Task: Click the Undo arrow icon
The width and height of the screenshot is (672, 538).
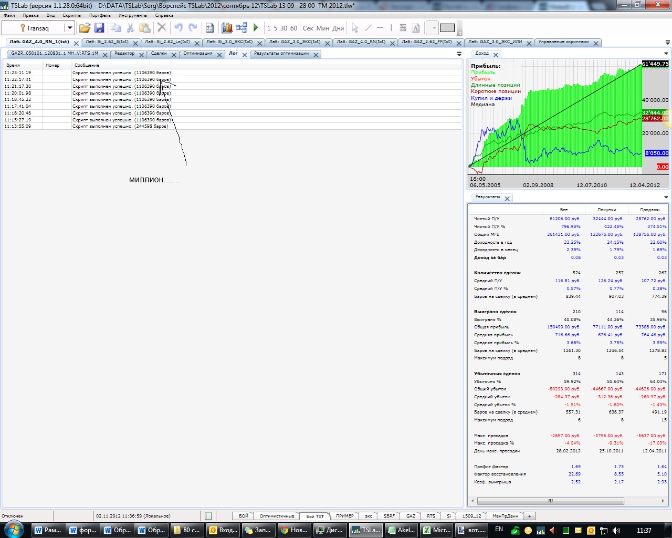Action: pyautogui.click(x=178, y=28)
